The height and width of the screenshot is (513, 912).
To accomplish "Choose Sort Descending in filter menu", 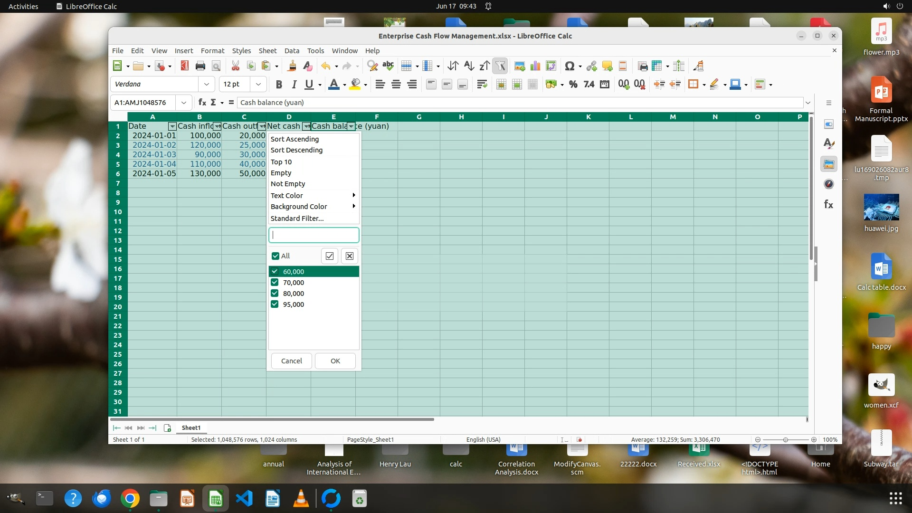I will pos(296,150).
